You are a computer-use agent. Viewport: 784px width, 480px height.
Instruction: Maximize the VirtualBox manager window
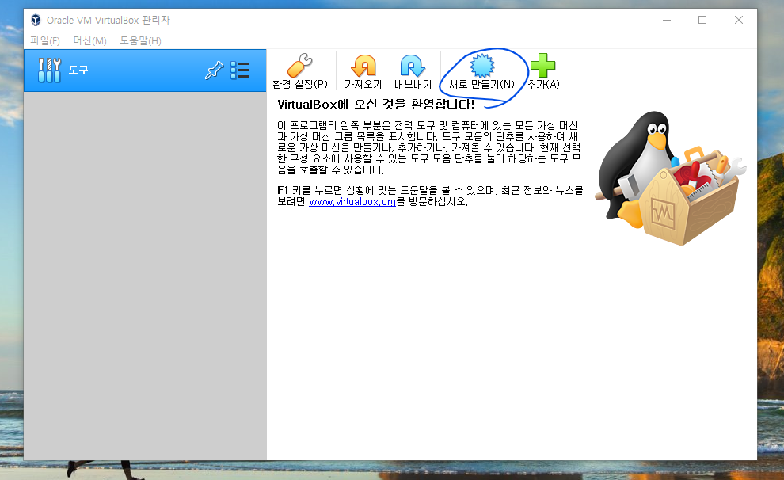[702, 20]
